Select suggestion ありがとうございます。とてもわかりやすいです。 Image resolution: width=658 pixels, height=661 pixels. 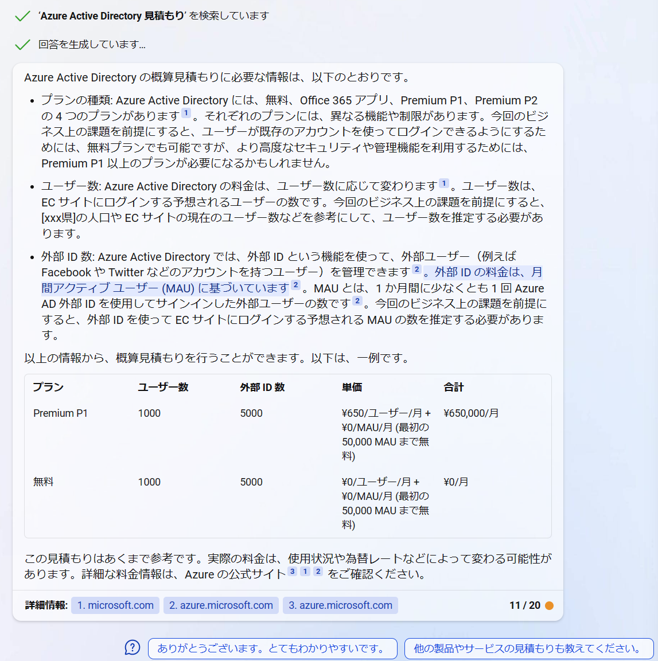(272, 648)
